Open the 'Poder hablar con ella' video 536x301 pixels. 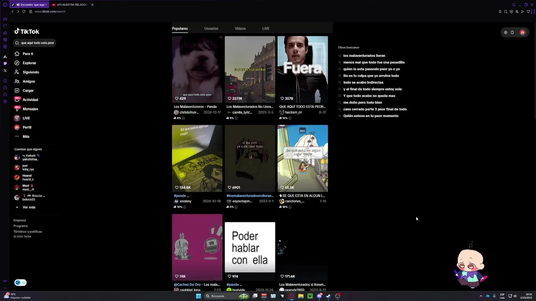(250, 247)
